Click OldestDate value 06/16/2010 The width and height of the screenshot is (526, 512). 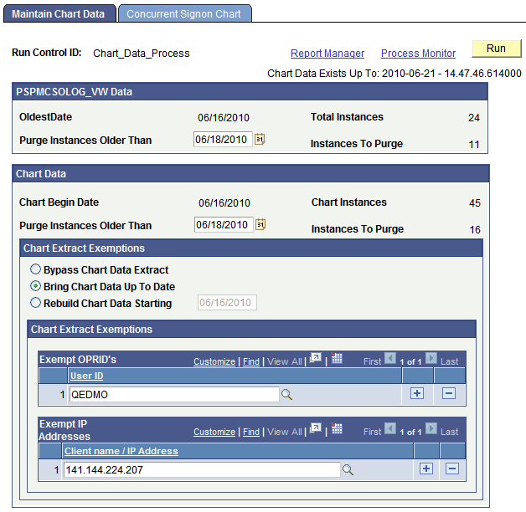(224, 118)
